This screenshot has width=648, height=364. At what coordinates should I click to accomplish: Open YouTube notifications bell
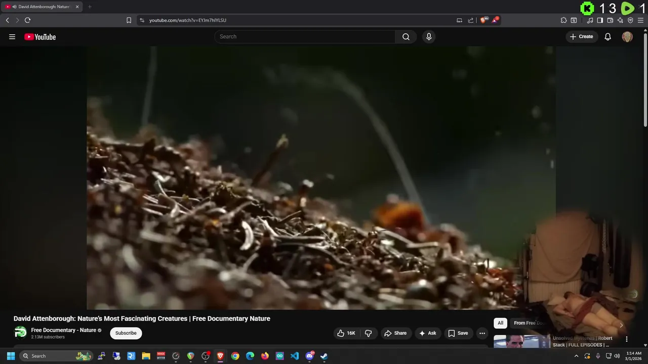pyautogui.click(x=608, y=36)
